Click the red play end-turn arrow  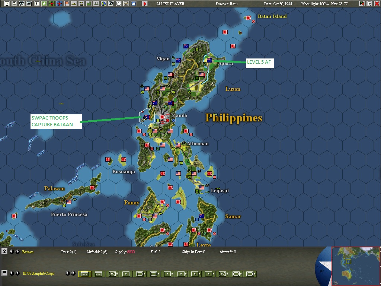(x=145, y=4)
